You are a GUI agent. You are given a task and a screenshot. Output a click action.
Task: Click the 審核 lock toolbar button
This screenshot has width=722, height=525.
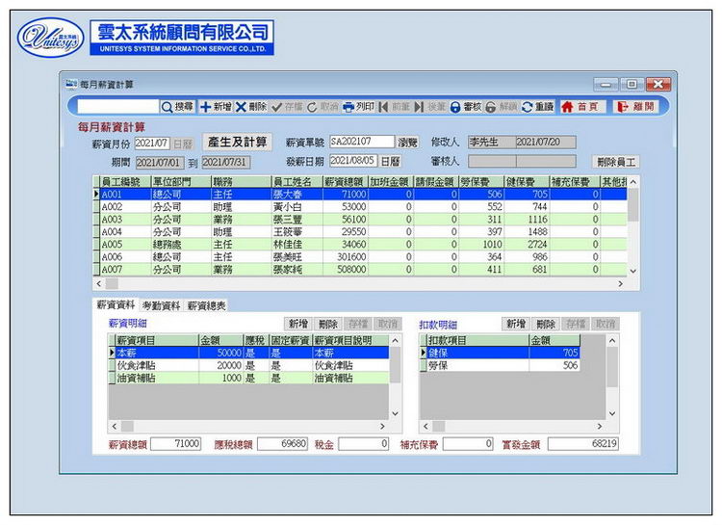coord(466,107)
